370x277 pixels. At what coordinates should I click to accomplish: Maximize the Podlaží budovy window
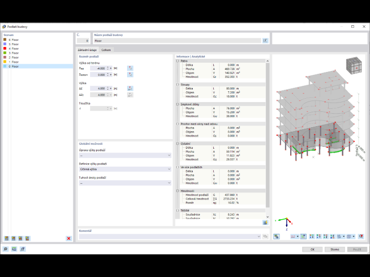pos(353,27)
